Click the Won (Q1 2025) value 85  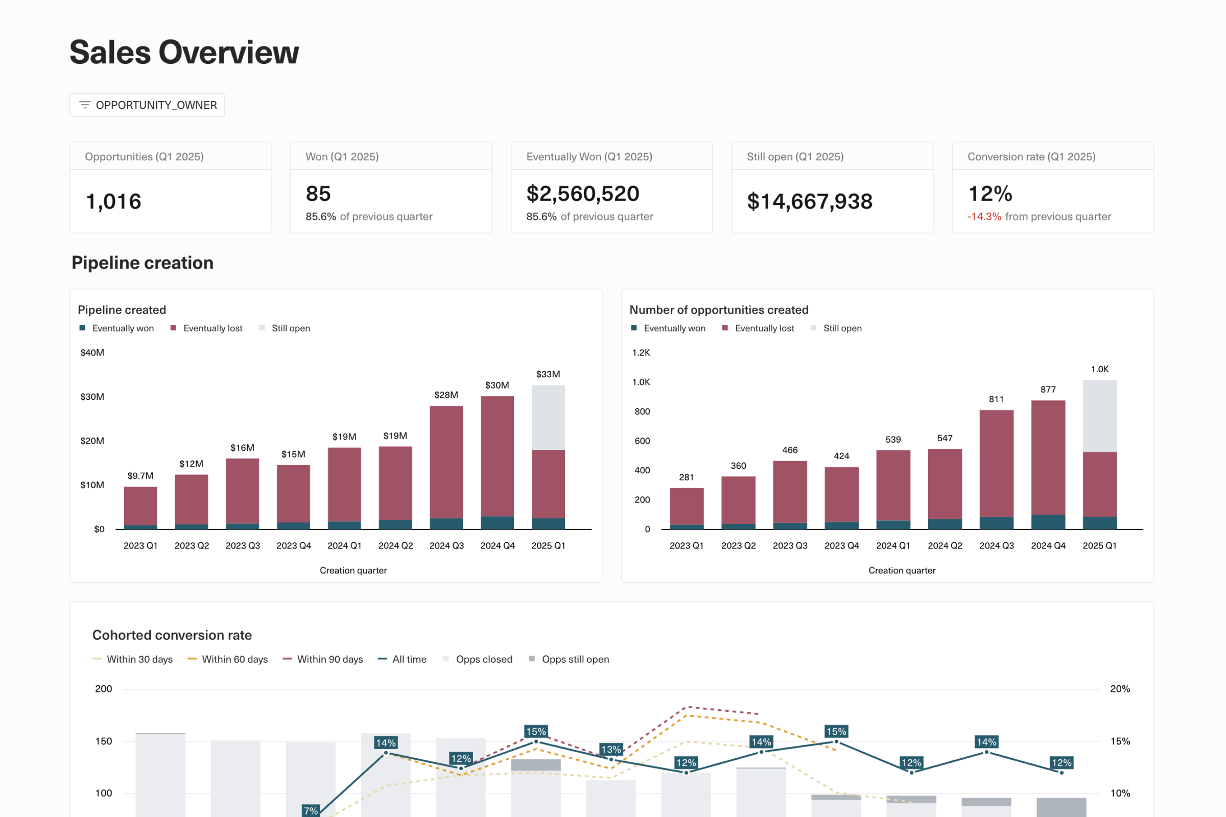pos(318,194)
